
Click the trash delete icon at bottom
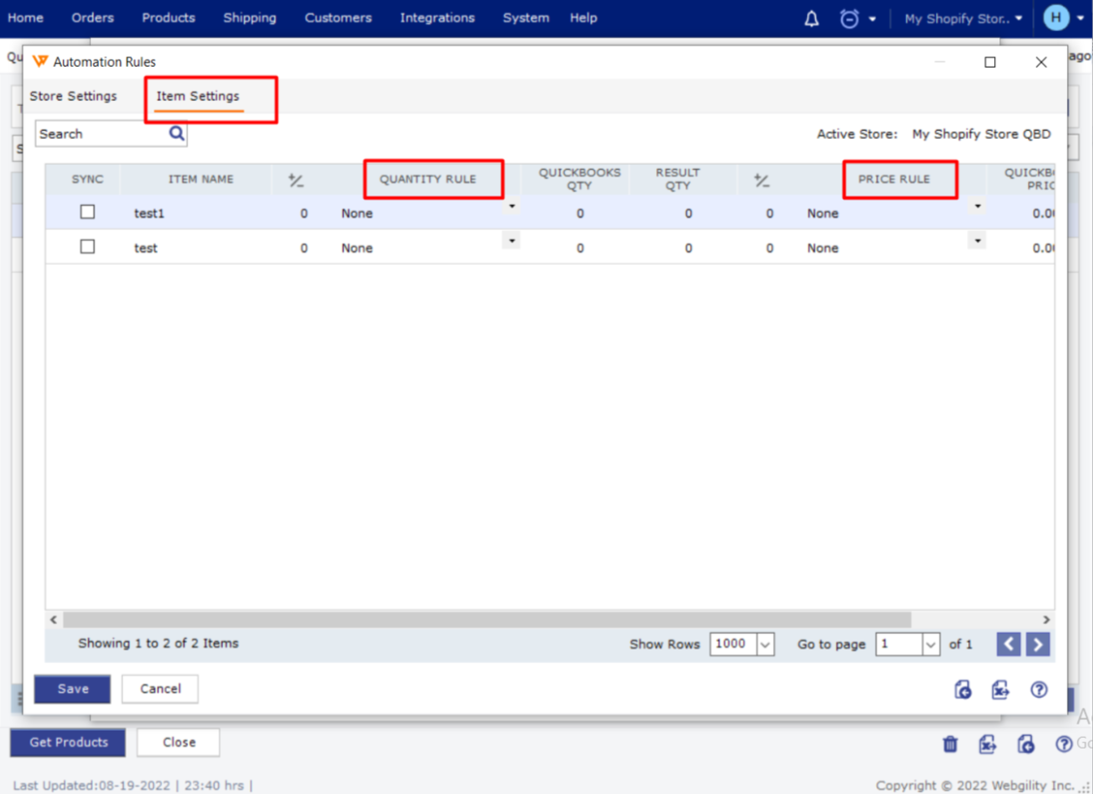(950, 743)
